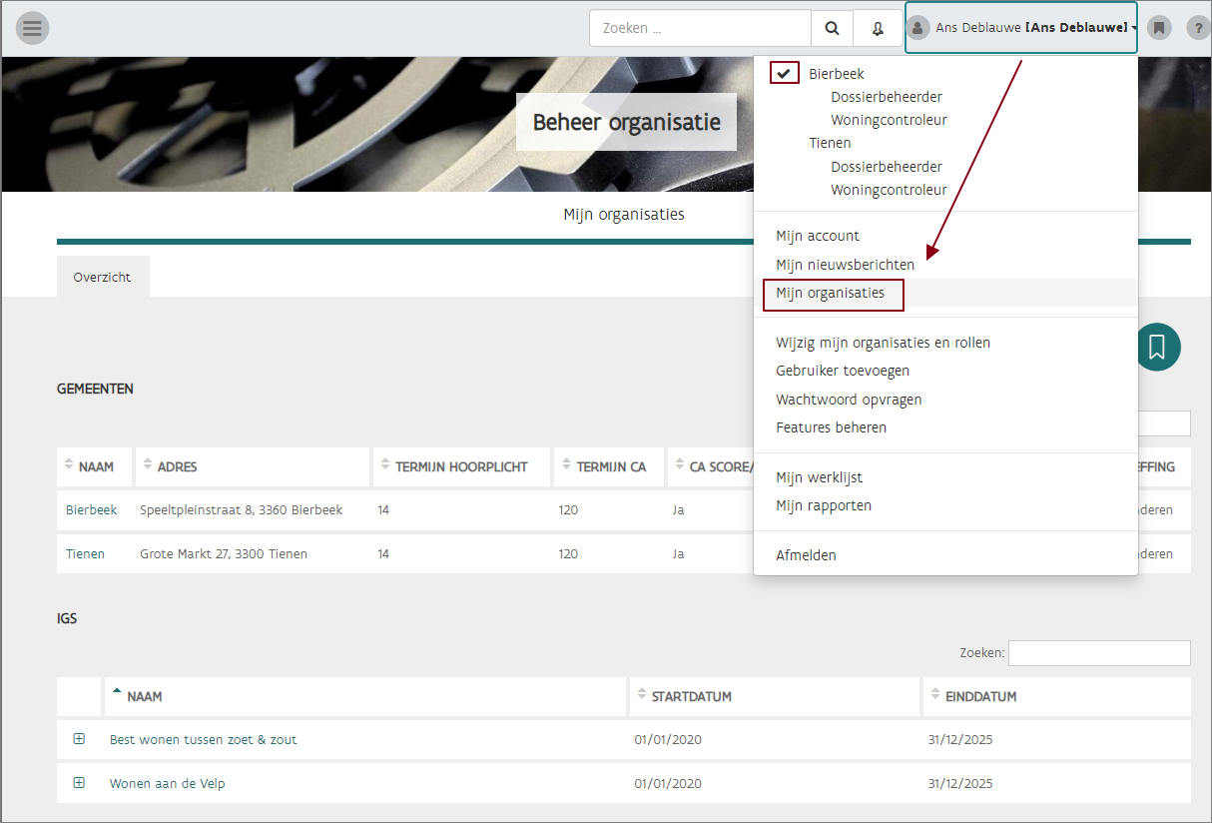Click the icon button right of search

pyautogui.click(x=878, y=29)
